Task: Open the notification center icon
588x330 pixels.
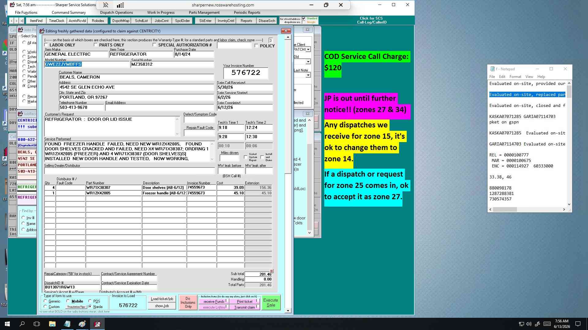Action: (578, 324)
